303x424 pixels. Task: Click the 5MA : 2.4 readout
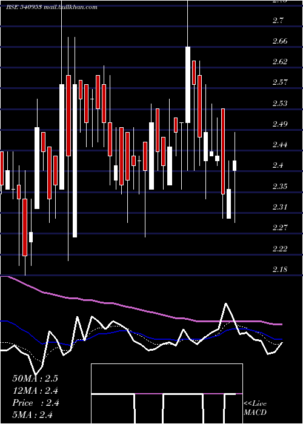33,414
